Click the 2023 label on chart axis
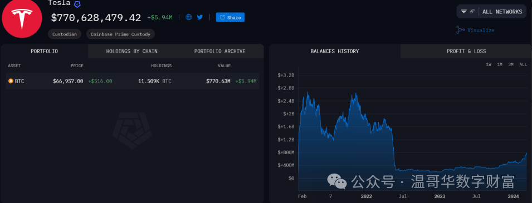532x203 pixels. pyautogui.click(x=440, y=196)
